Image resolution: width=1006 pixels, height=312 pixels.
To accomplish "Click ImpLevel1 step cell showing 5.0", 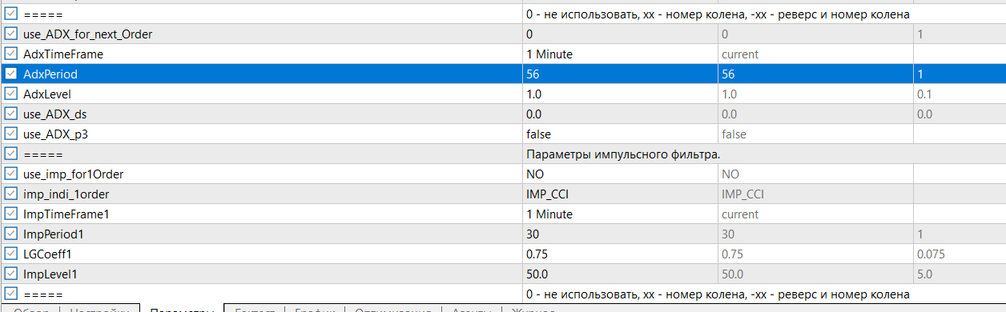I will [960, 274].
